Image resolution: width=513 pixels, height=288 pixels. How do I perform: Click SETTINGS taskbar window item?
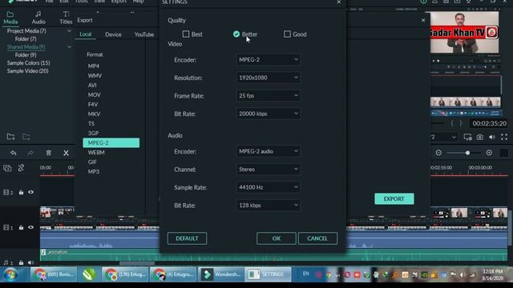(x=268, y=274)
